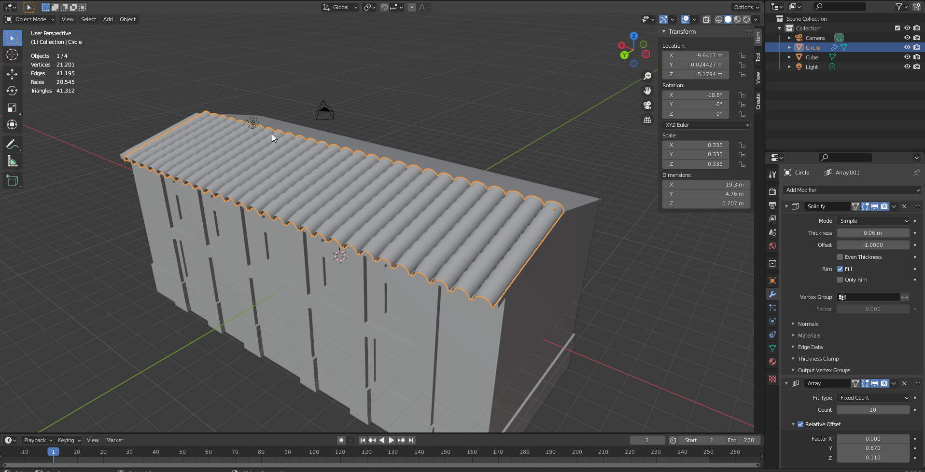925x472 pixels.
Task: Select the Cursor tool in the left toolbar
Action: tap(12, 54)
